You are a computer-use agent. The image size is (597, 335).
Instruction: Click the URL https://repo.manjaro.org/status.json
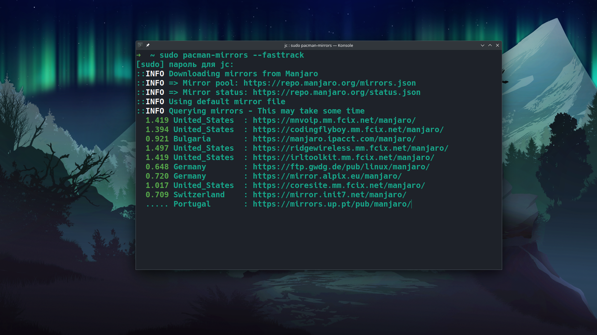[337, 92]
